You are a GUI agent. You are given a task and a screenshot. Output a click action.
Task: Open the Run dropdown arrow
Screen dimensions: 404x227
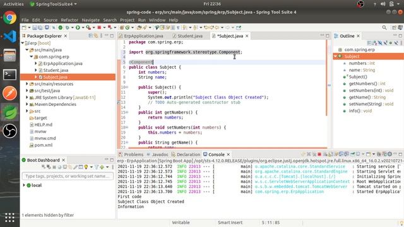(x=83, y=28)
